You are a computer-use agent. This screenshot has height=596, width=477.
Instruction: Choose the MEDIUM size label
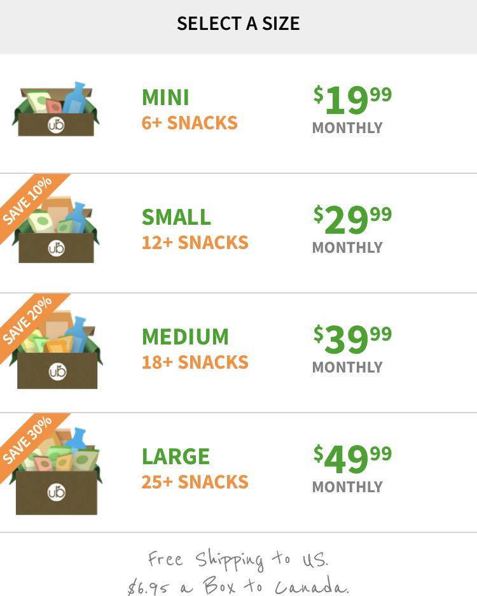[x=185, y=337]
